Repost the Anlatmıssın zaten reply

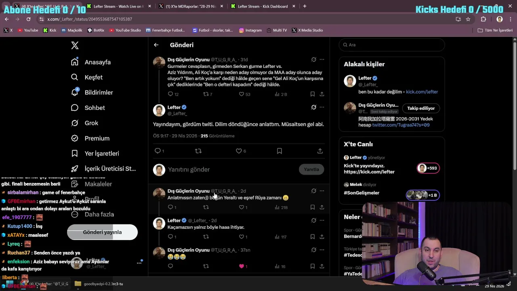[x=206, y=207]
